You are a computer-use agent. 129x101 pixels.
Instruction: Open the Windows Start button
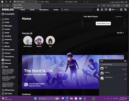35,98
